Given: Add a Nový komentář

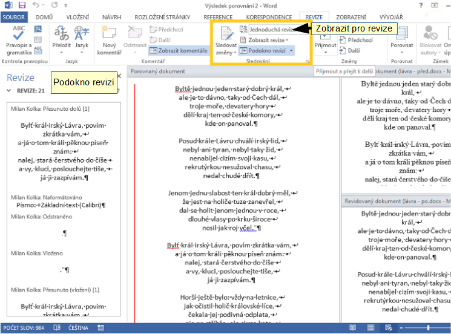Looking at the screenshot, I should 110,41.
